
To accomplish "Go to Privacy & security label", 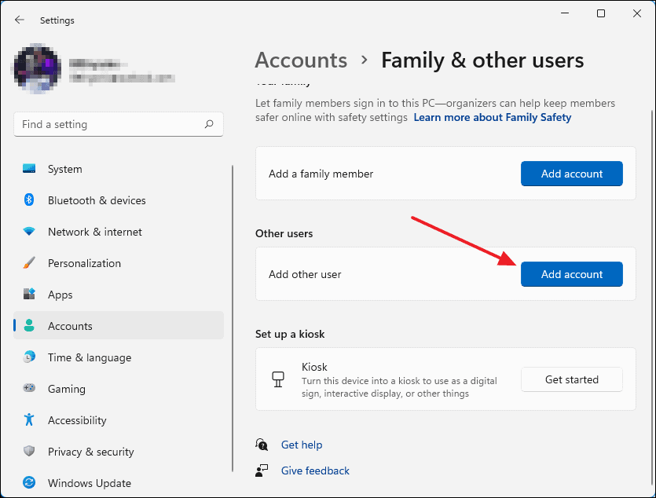I will click(x=91, y=452).
